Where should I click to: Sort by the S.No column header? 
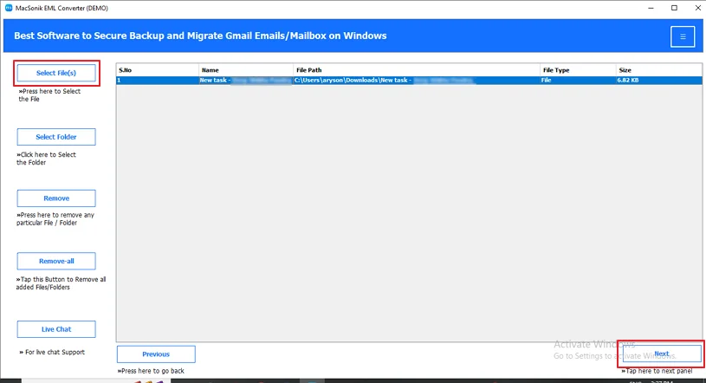point(157,70)
